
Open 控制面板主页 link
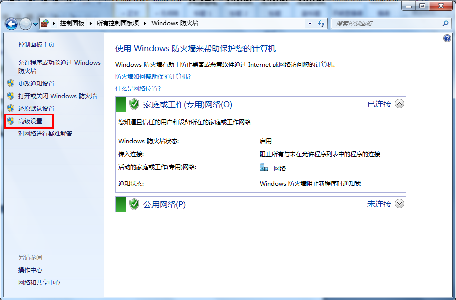coord(36,44)
